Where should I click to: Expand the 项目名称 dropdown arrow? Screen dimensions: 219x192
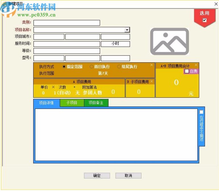pyautogui.click(x=127, y=30)
